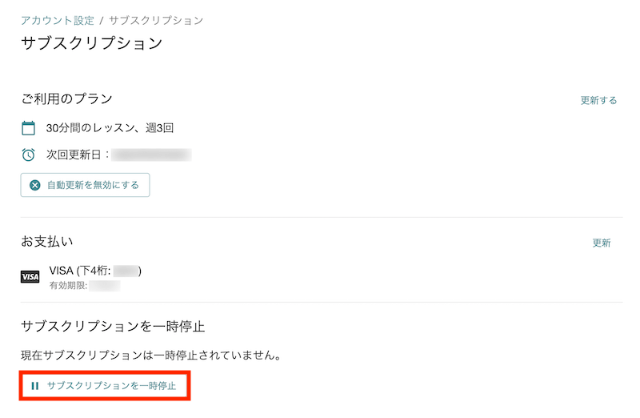Click the ご利用のプラン heading
Viewport: 640px width, 418px height.
(x=66, y=98)
